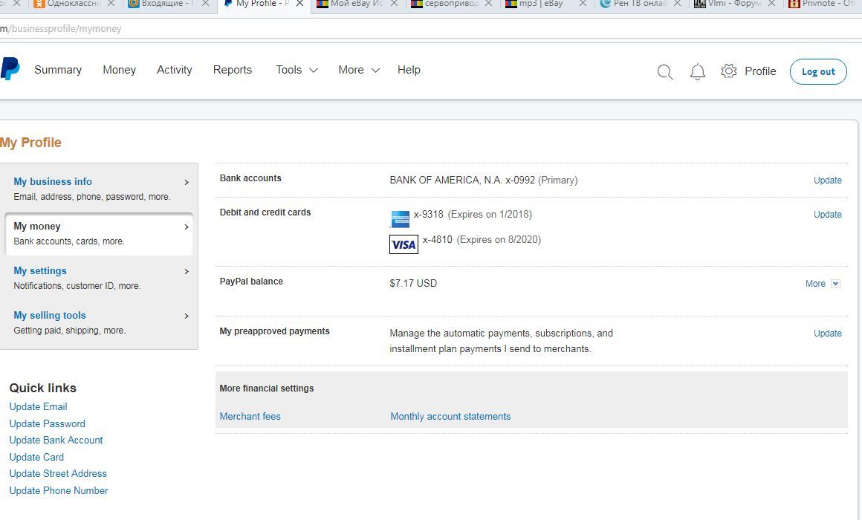Click the Update Password quick link

pos(47,423)
